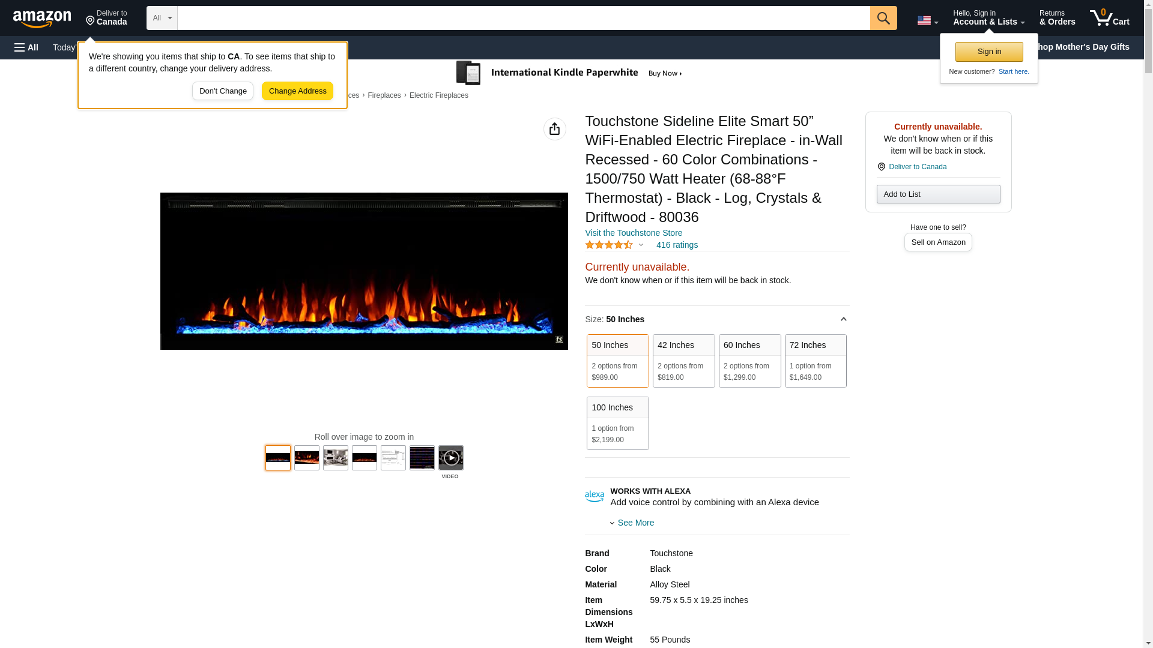The height and width of the screenshot is (648, 1153).
Task: Open the All hamburger menu
Action: tap(26, 47)
